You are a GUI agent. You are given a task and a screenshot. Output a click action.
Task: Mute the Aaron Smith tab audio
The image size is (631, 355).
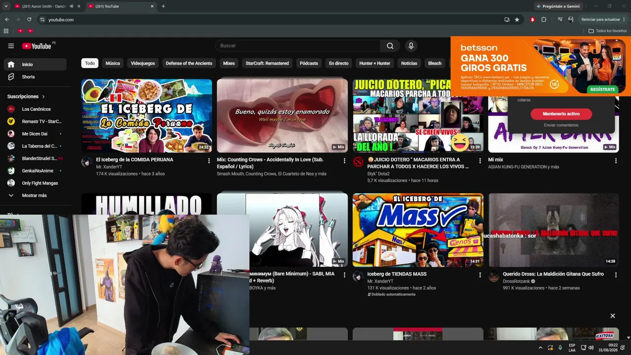[x=71, y=6]
